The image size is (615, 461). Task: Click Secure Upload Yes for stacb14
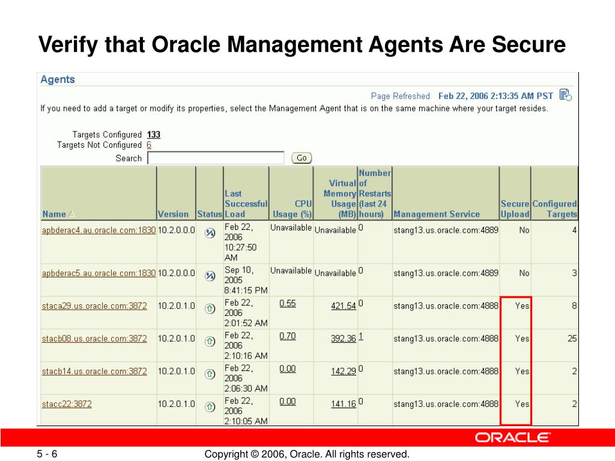pyautogui.click(x=522, y=371)
